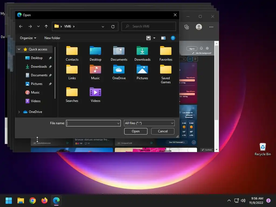Open the Windows Start menu
The image size is (276, 207).
[9, 201]
